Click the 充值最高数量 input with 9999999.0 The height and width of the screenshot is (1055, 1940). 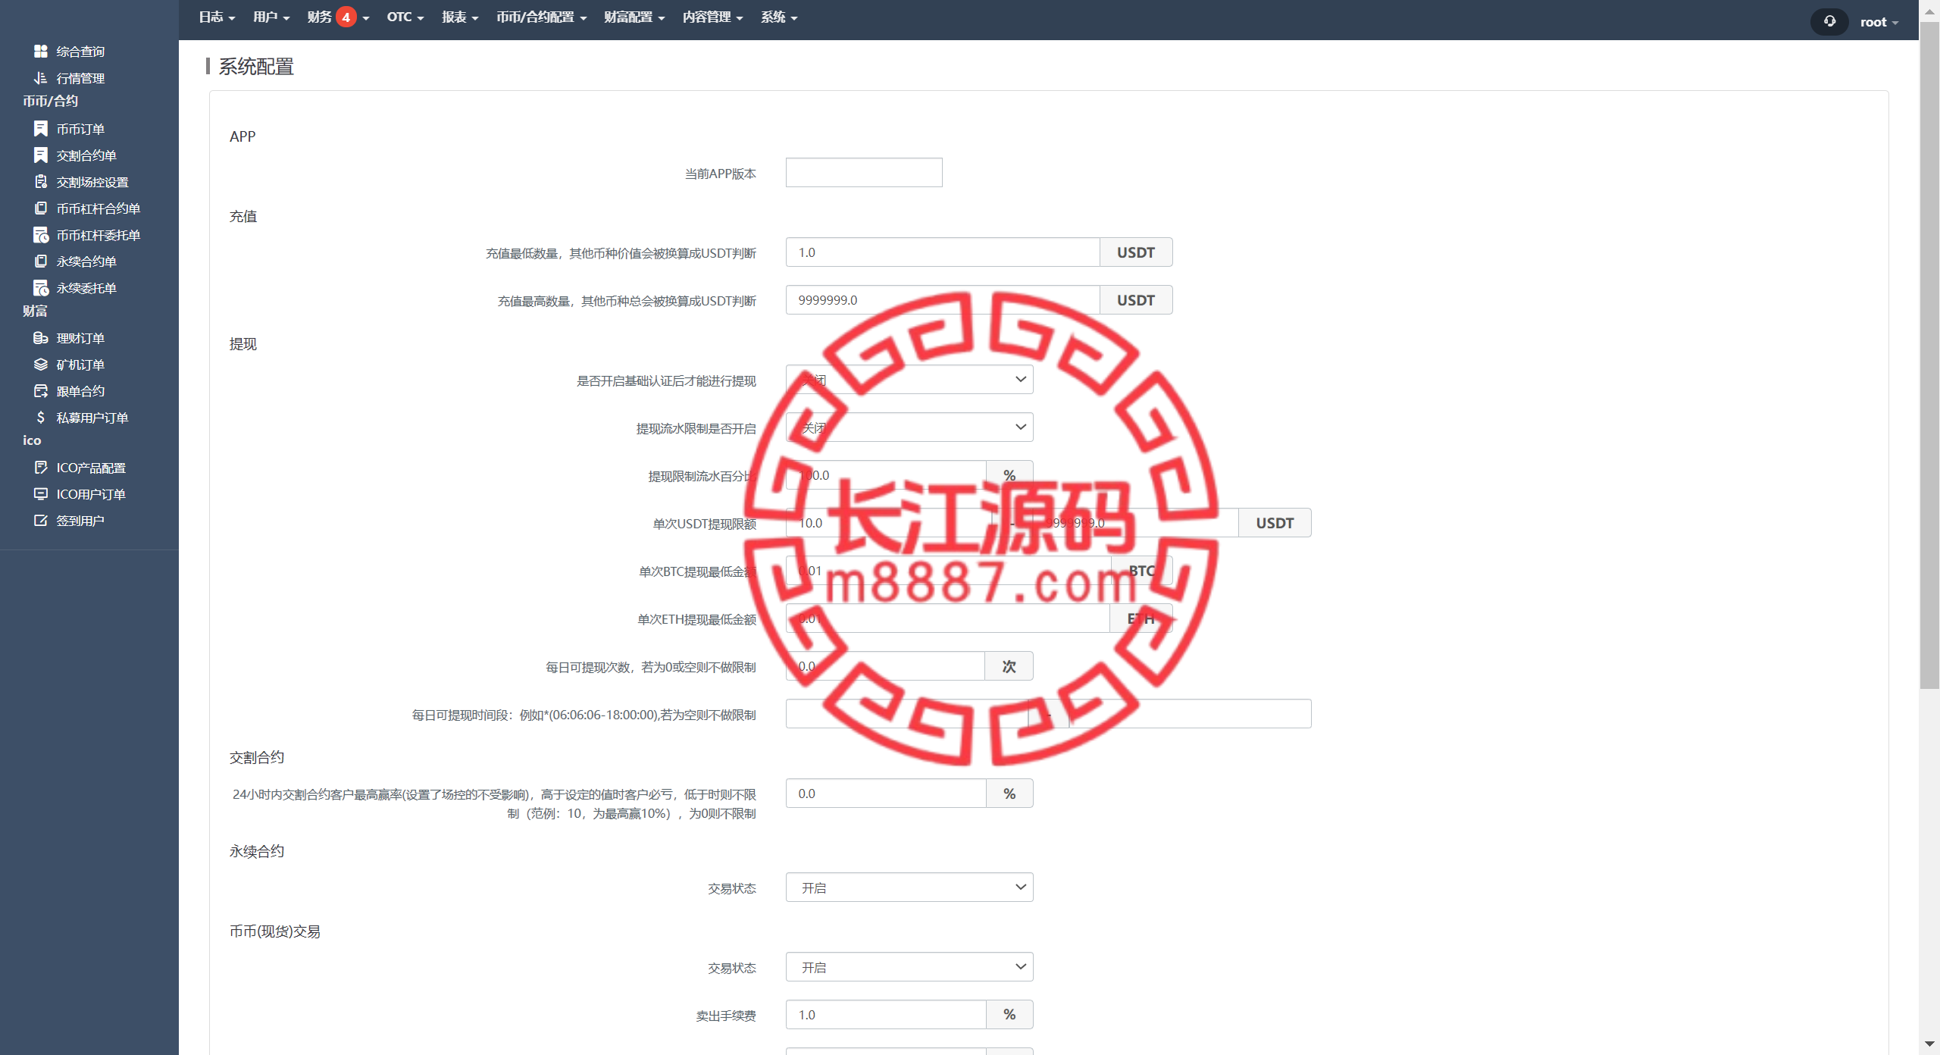pyautogui.click(x=943, y=300)
